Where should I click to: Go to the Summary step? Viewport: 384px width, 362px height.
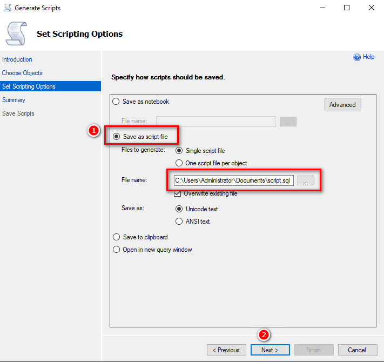(14, 100)
